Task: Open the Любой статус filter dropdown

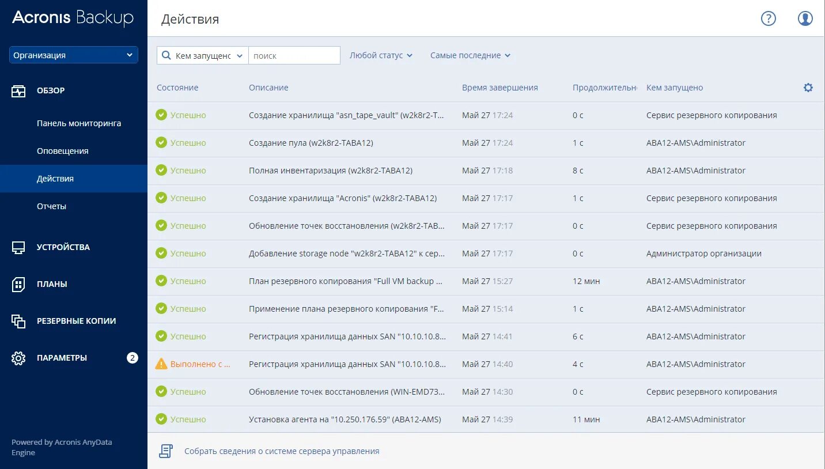Action: click(x=381, y=55)
